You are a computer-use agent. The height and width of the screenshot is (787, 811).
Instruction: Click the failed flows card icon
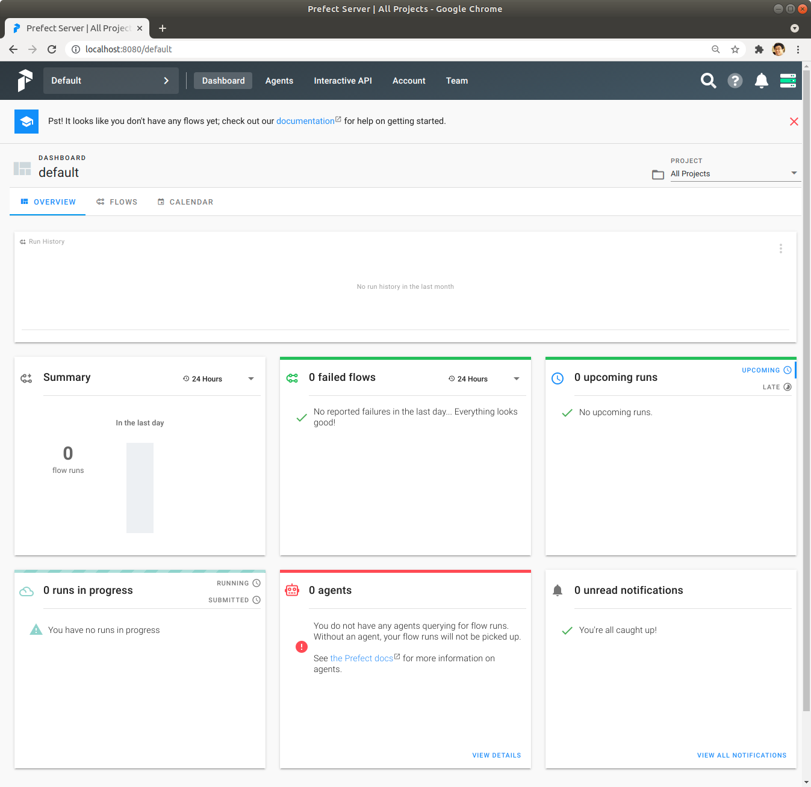pos(292,378)
